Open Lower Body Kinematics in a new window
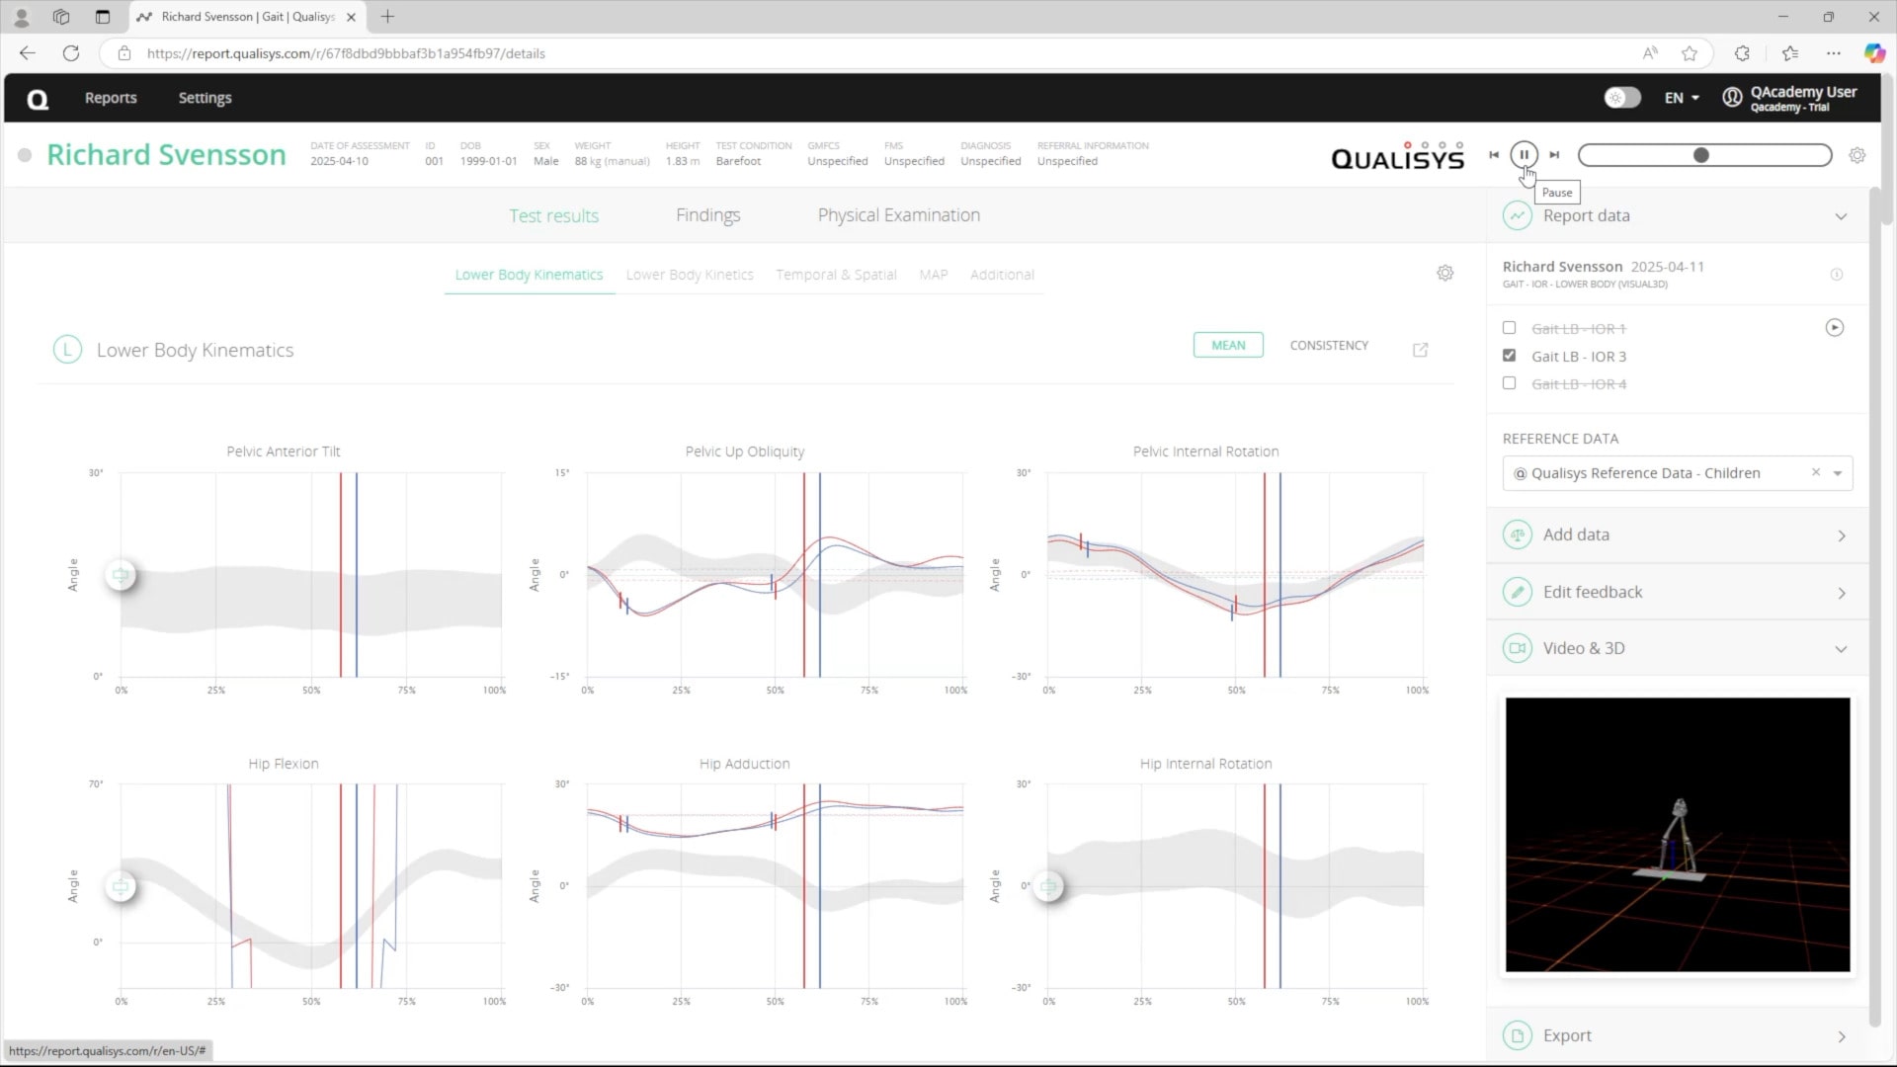The height and width of the screenshot is (1067, 1897). tap(1420, 350)
